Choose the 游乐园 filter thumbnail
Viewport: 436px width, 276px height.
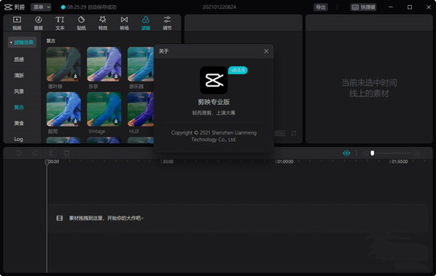coord(141,64)
